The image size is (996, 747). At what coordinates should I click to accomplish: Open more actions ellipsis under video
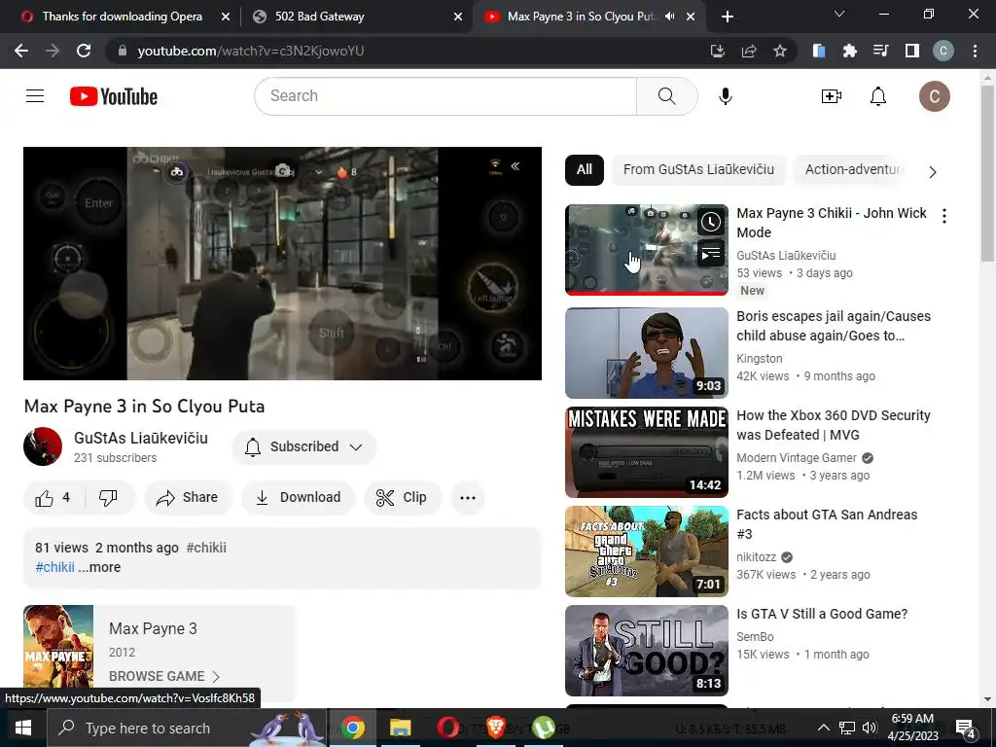tap(468, 497)
